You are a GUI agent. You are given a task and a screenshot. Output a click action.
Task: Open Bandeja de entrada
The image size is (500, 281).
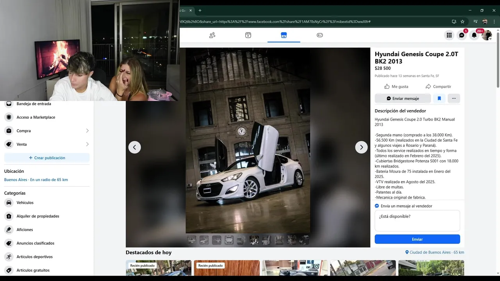pos(47,104)
